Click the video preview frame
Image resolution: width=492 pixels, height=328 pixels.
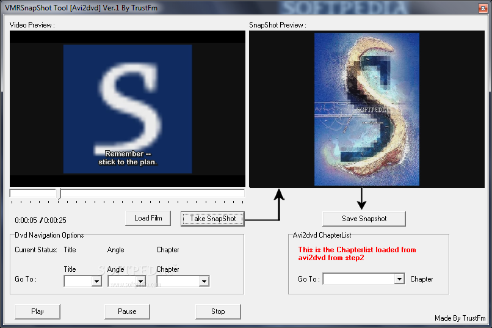pyautogui.click(x=128, y=109)
